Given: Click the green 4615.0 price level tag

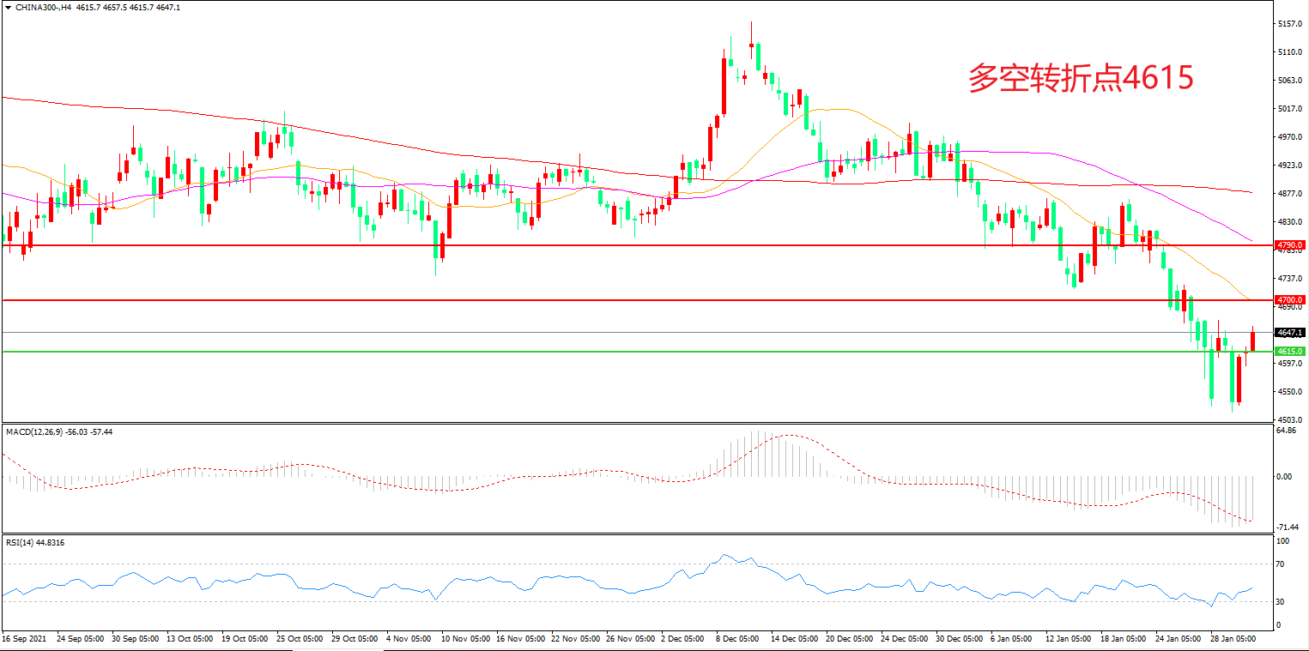Looking at the screenshot, I should (x=1290, y=352).
